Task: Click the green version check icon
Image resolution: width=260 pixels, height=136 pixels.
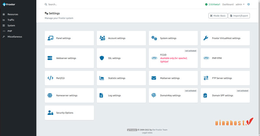Action: pos(206,5)
